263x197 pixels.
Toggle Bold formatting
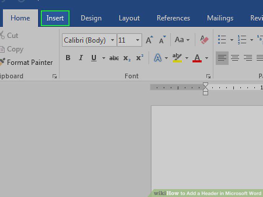[68, 58]
